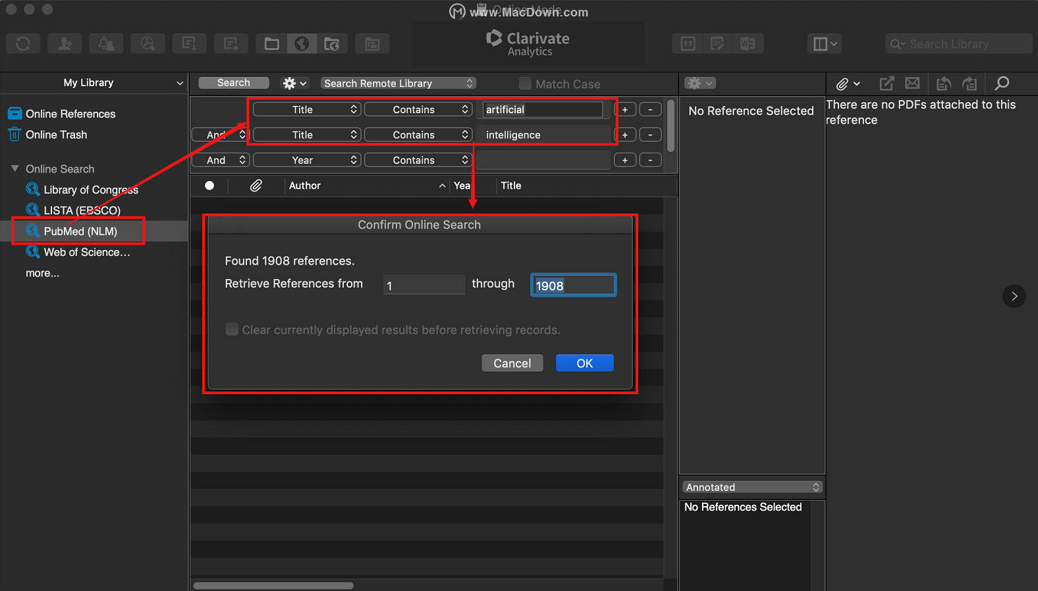Viewport: 1038px width, 591px height.
Task: Switch to Online Search mode globe icon
Action: click(302, 43)
